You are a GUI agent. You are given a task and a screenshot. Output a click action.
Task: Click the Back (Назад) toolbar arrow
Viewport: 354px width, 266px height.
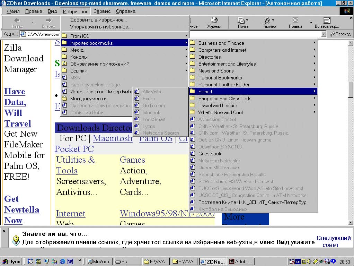click(x=17, y=23)
